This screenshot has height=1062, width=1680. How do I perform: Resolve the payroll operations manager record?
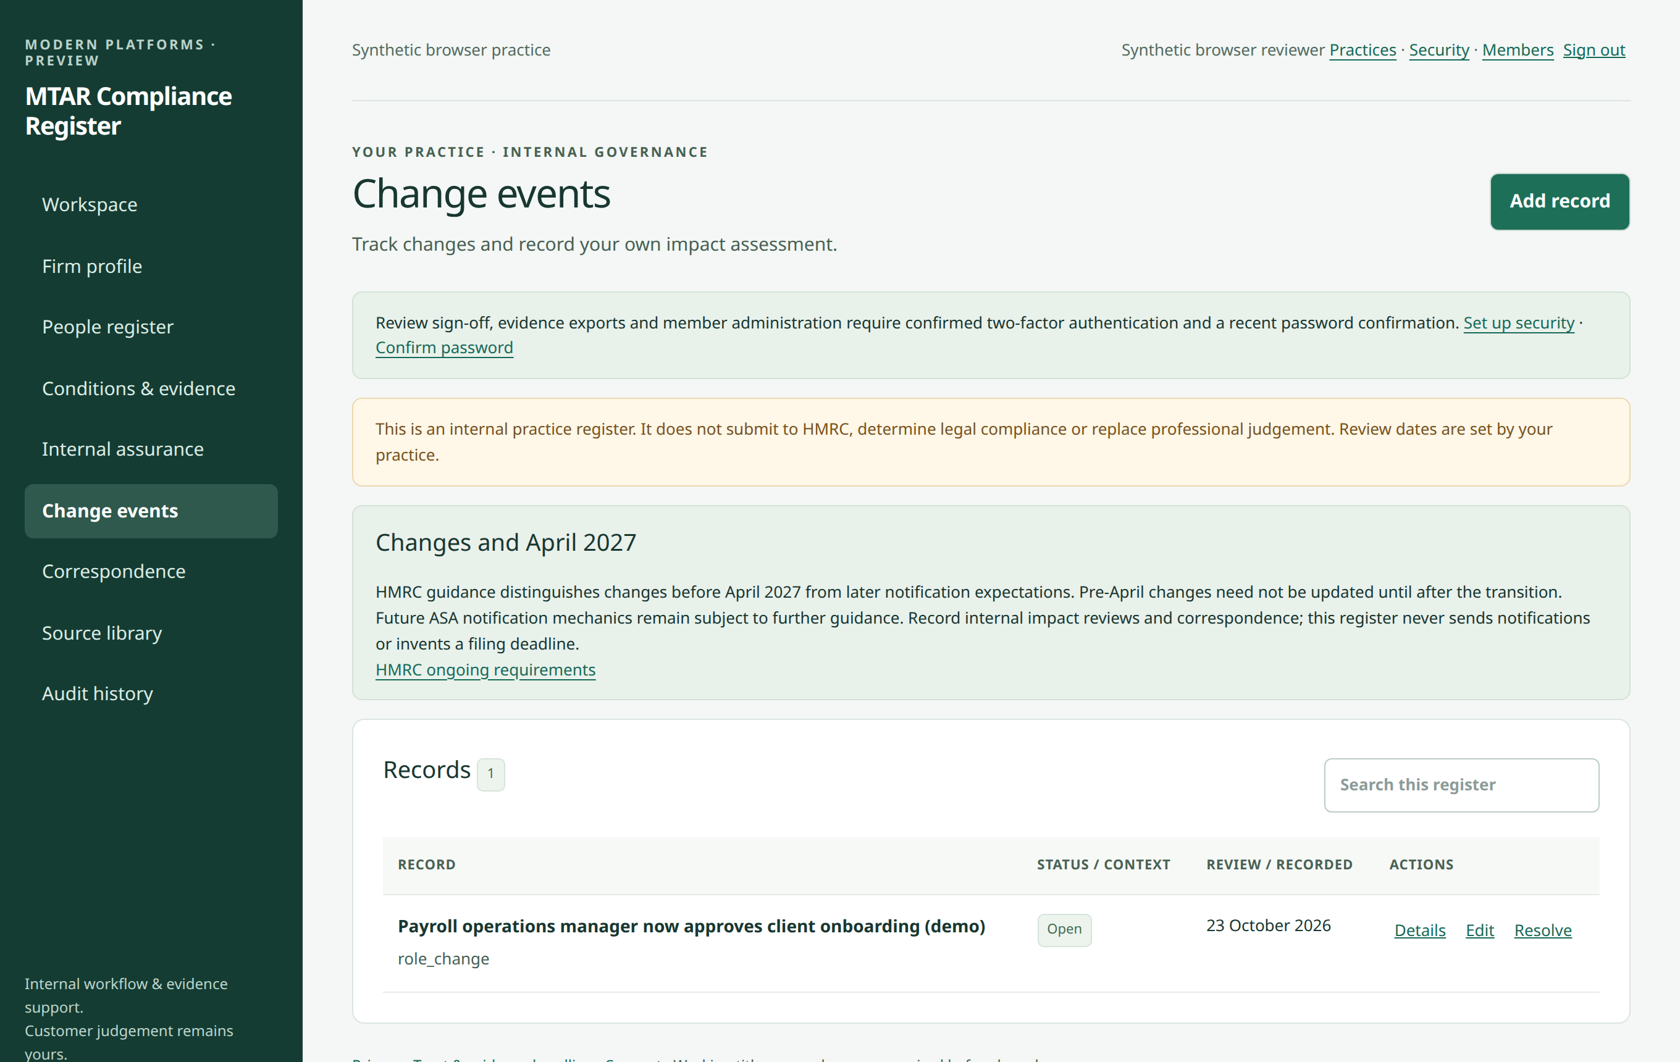pyautogui.click(x=1542, y=930)
